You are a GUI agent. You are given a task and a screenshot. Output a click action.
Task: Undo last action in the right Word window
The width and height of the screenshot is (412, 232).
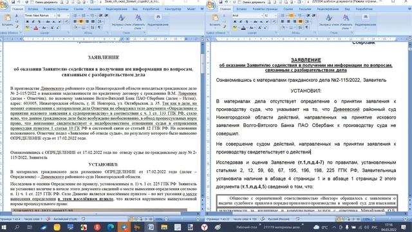(226, 2)
